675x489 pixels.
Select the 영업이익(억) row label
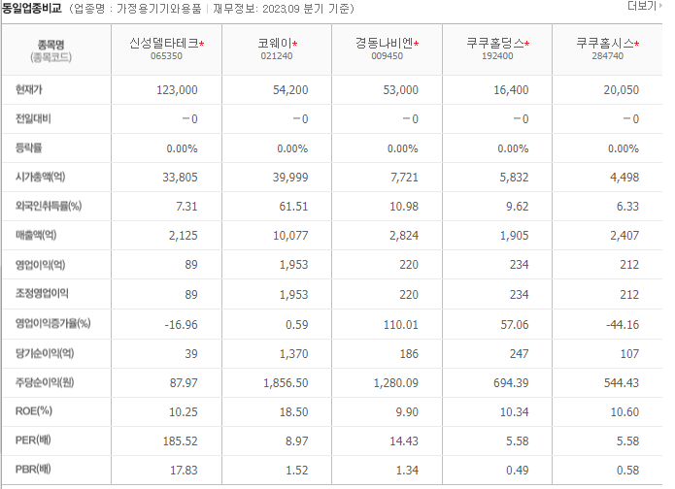40,265
